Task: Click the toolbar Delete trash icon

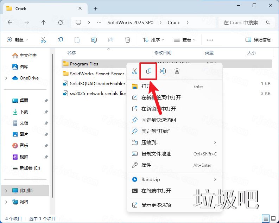Action: tap(128, 40)
